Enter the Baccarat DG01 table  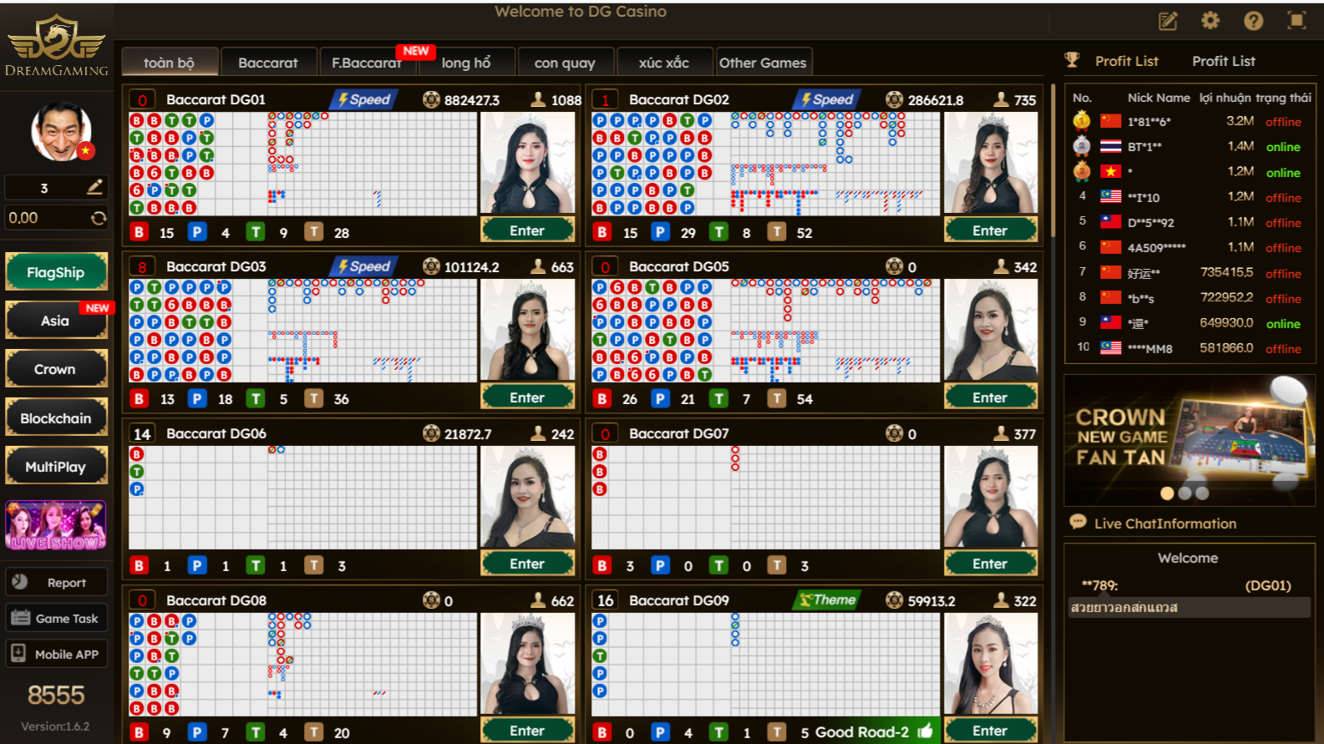tap(527, 230)
